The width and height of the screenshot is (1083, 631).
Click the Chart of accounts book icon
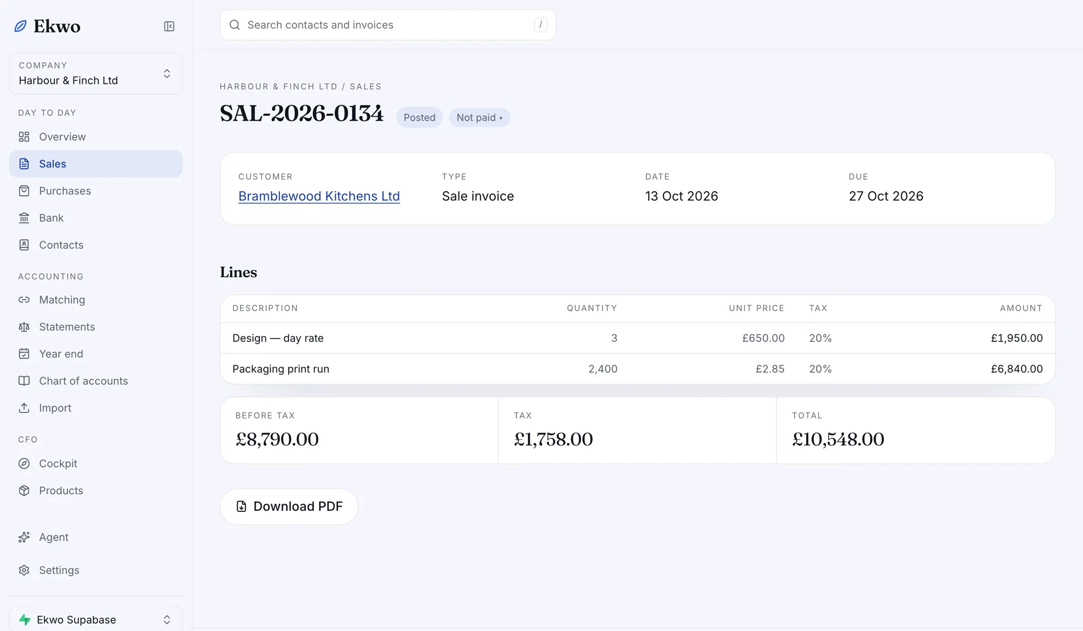coord(24,381)
